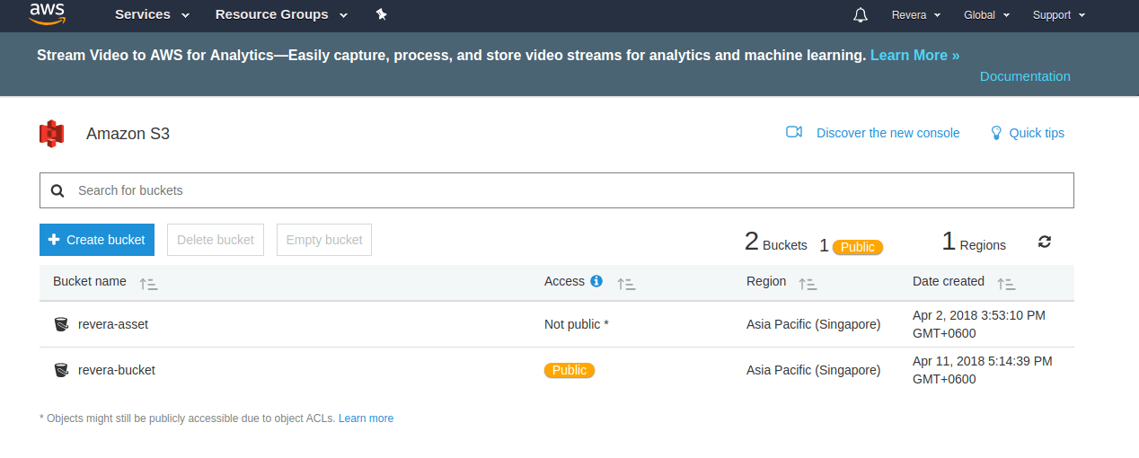Click the orange Public badge for revera-bucket
This screenshot has width=1139, height=458.
click(x=569, y=370)
